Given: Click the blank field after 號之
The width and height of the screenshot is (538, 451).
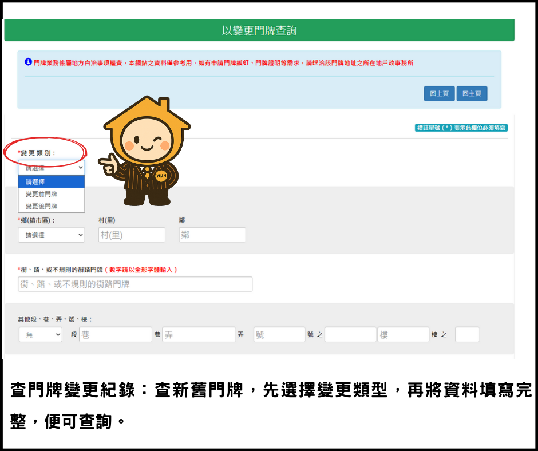Looking at the screenshot, I should pos(350,335).
